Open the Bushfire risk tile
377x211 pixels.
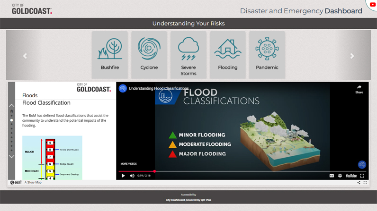click(110, 55)
